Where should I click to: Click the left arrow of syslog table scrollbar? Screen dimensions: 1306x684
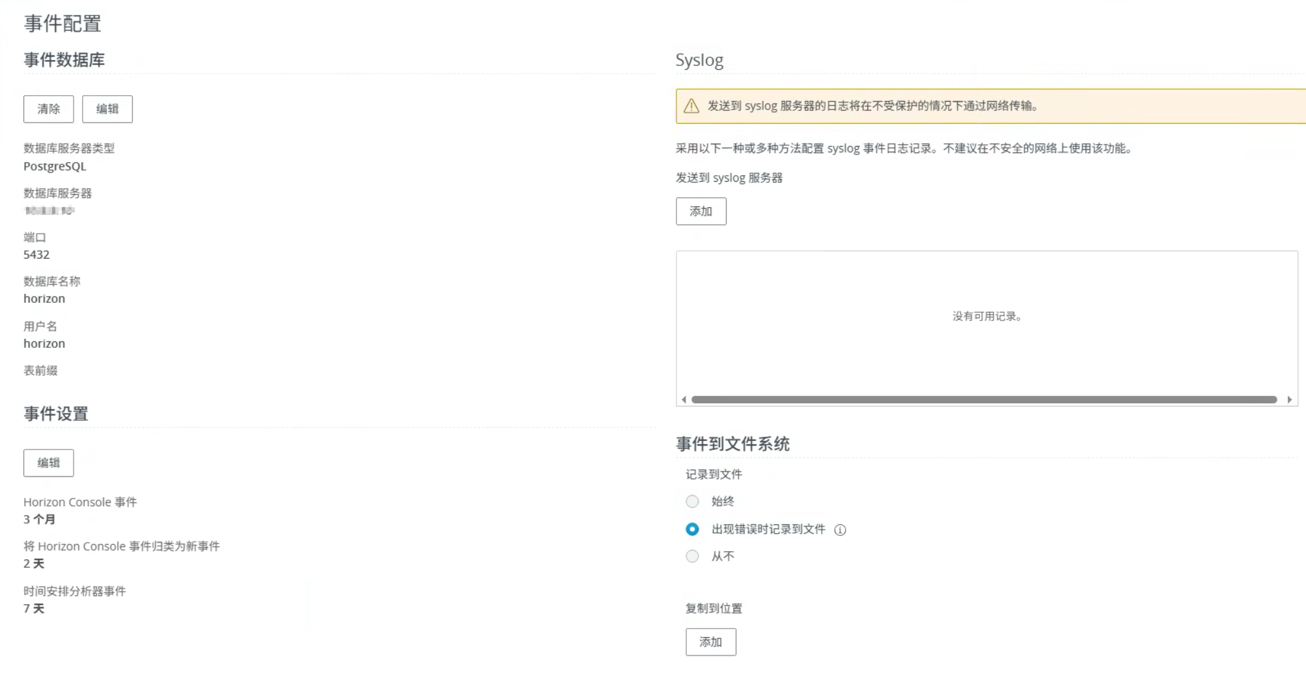(684, 399)
